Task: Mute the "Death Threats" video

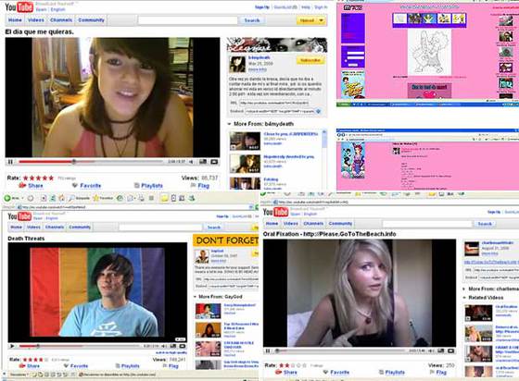Action: click(x=164, y=346)
